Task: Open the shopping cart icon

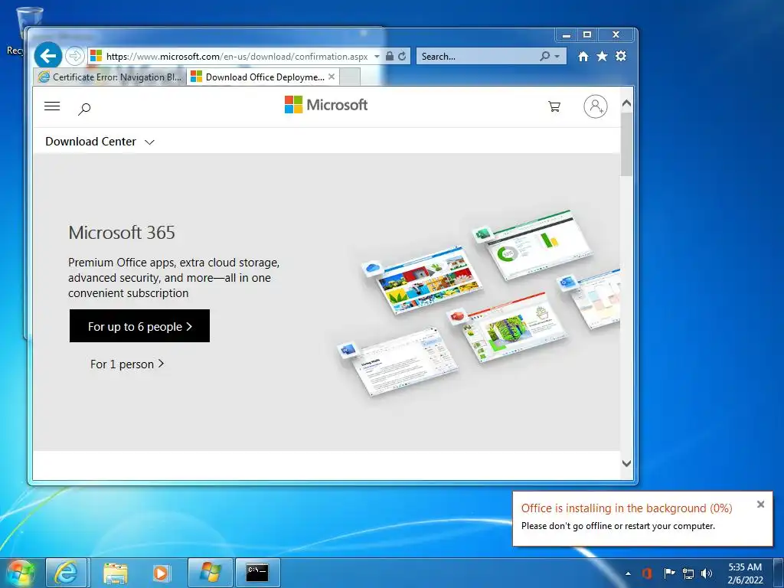Action: coord(554,106)
